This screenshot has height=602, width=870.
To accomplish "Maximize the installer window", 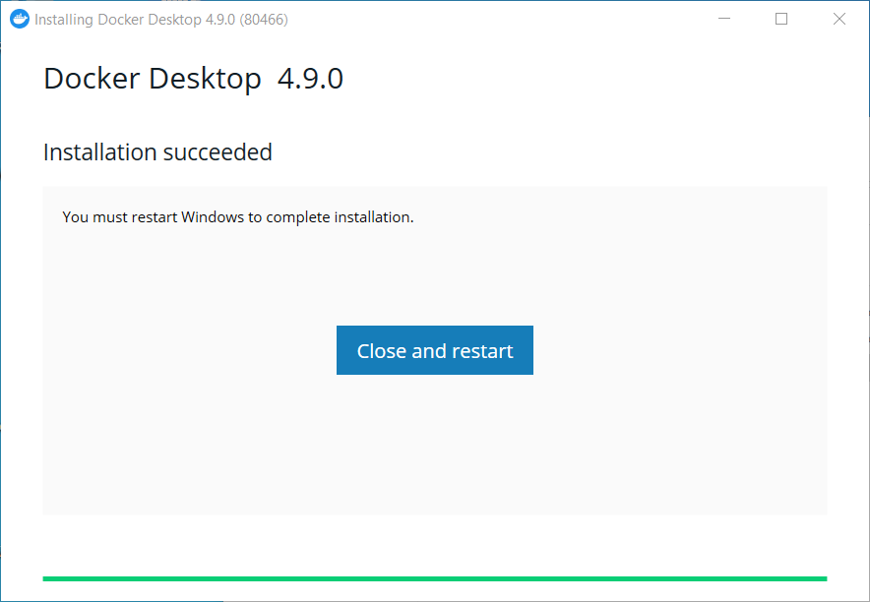I will click(x=781, y=19).
